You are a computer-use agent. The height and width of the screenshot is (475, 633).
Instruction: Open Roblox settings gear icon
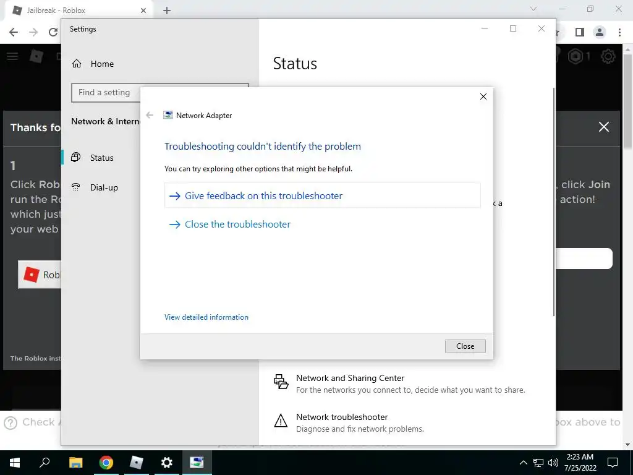click(x=608, y=56)
